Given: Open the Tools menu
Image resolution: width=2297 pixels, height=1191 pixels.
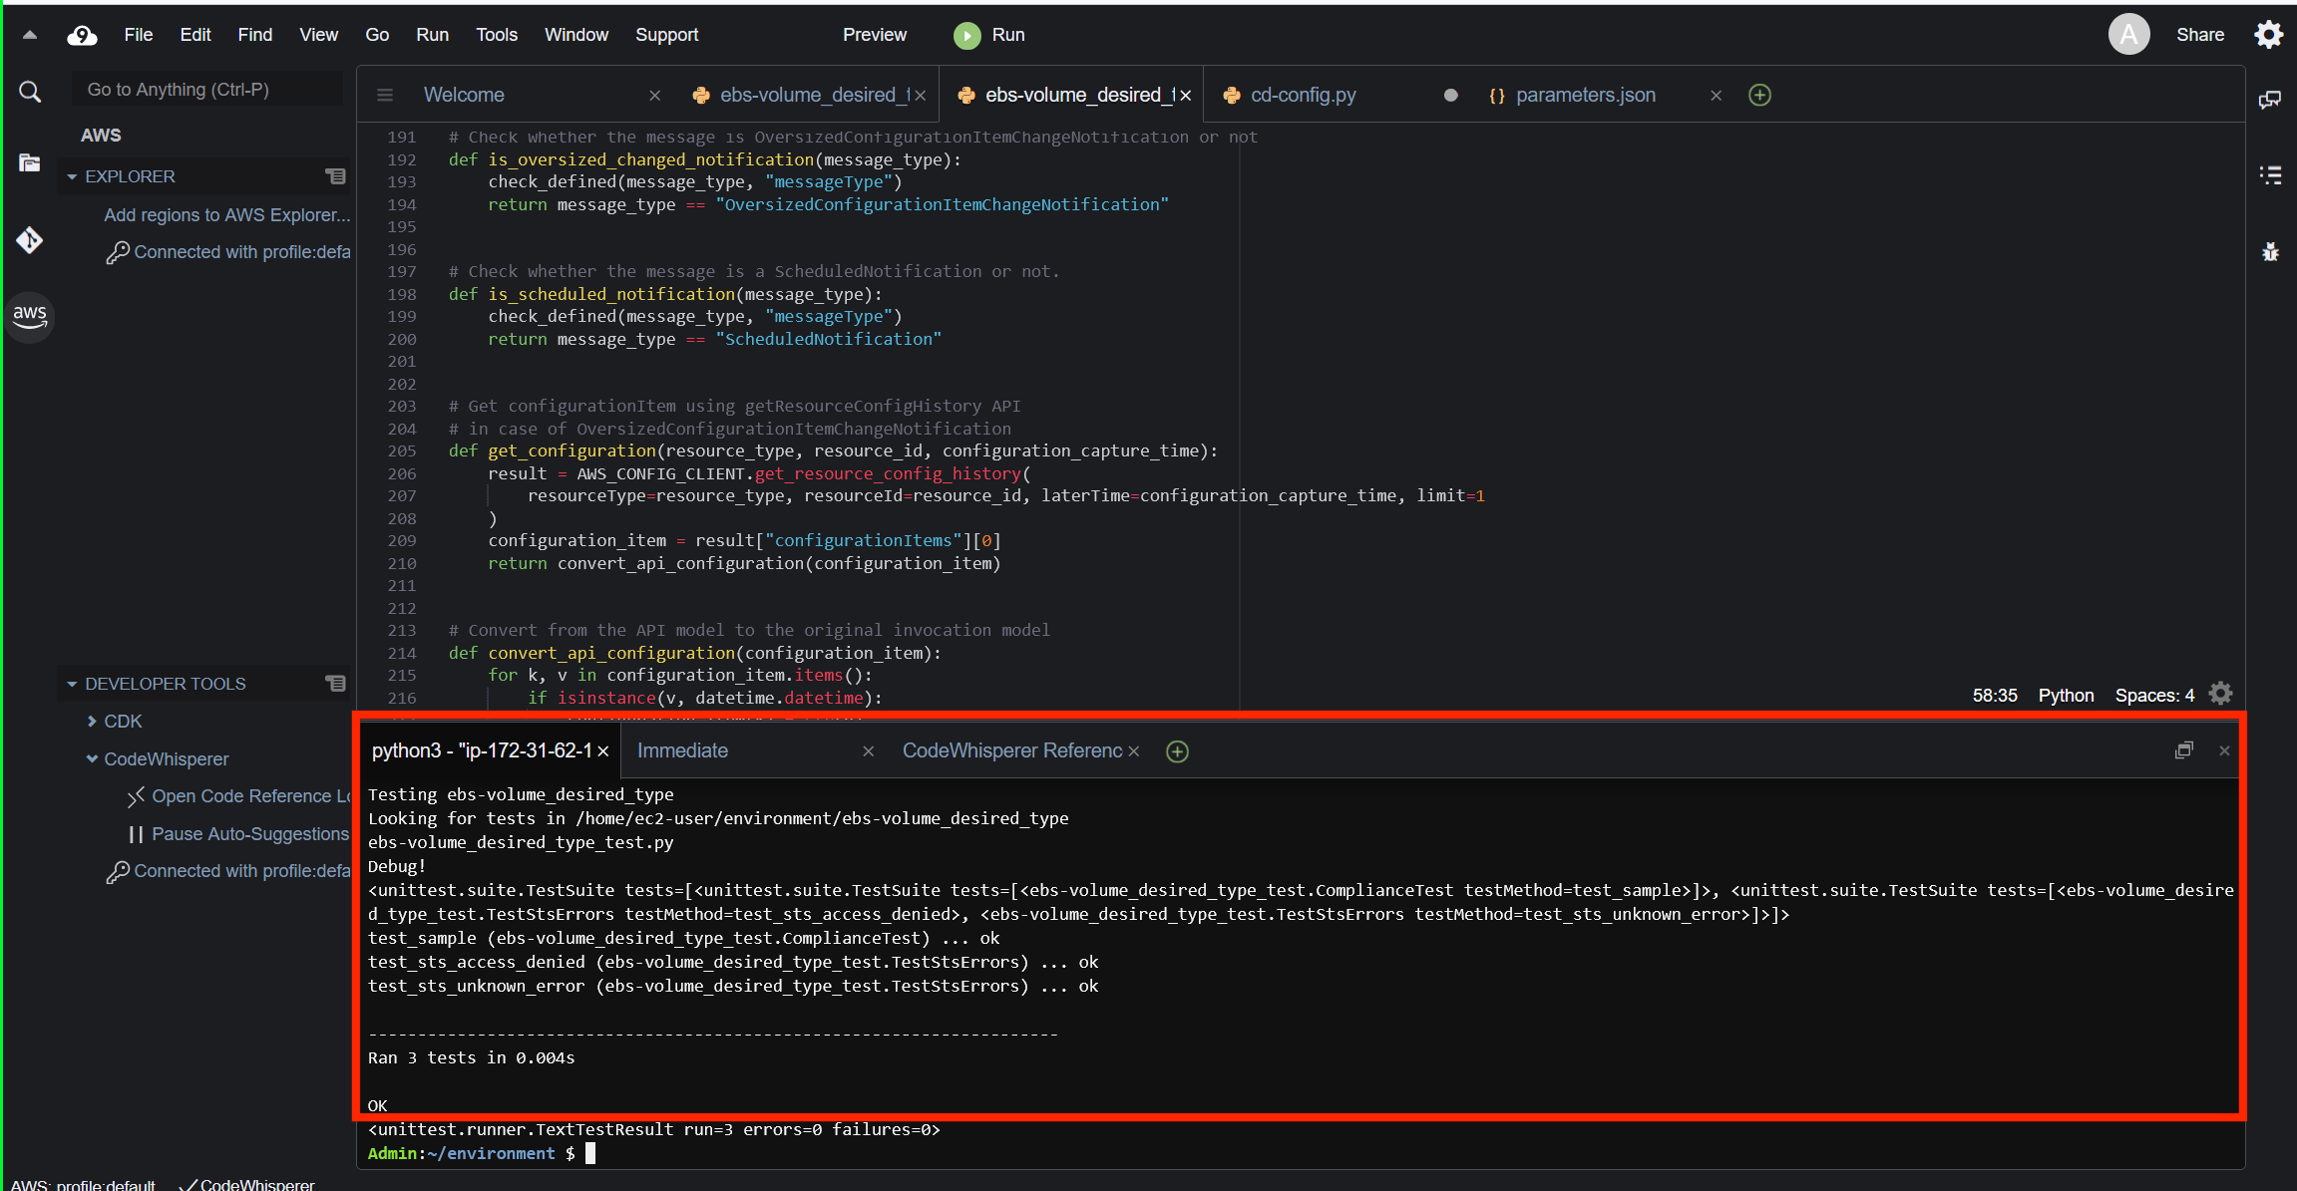Looking at the screenshot, I should 496,34.
